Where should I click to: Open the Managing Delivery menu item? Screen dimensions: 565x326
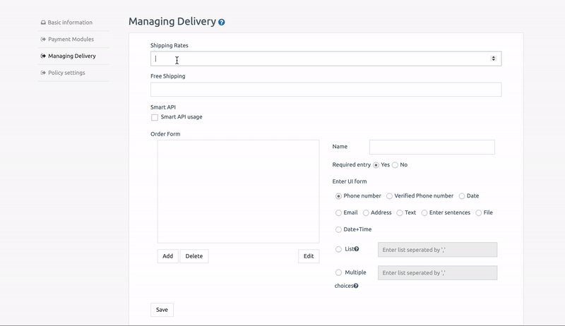click(x=71, y=56)
